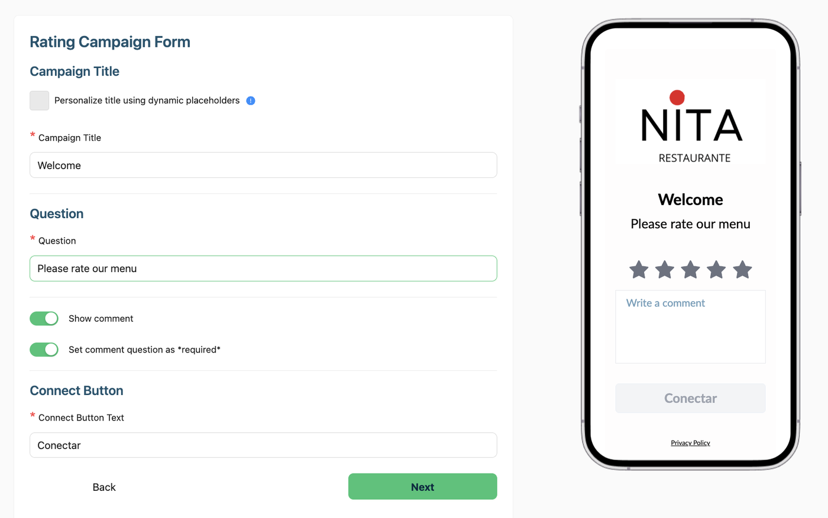Image resolution: width=828 pixels, height=518 pixels.
Task: Click the Campaign Title input field
Action: [x=263, y=166]
